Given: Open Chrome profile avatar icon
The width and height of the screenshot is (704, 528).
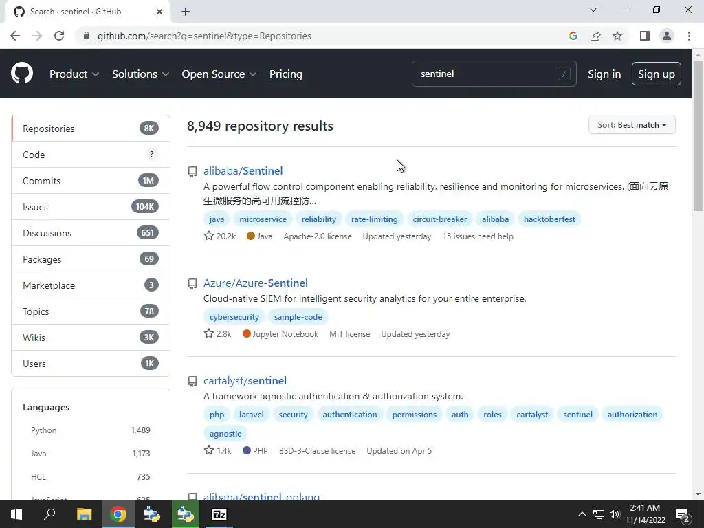Looking at the screenshot, I should tap(667, 36).
